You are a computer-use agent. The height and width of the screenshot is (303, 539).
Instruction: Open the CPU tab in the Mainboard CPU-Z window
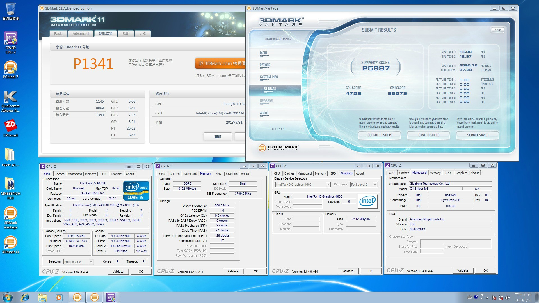tap(392, 173)
